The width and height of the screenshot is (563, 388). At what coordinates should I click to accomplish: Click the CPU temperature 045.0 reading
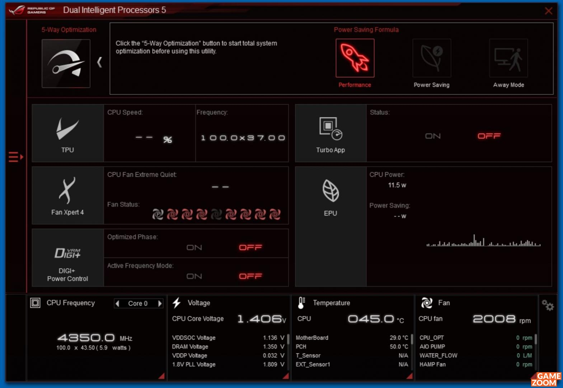point(376,319)
